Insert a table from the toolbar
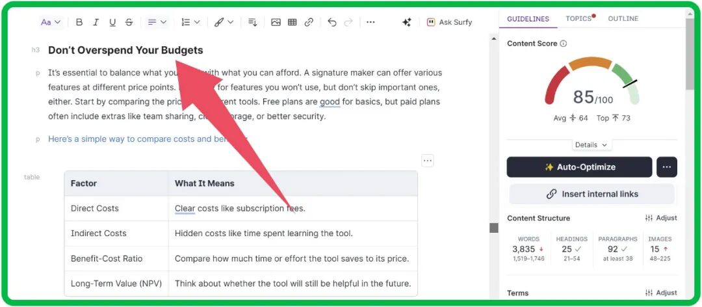The height and width of the screenshot is (307, 702). tap(292, 22)
